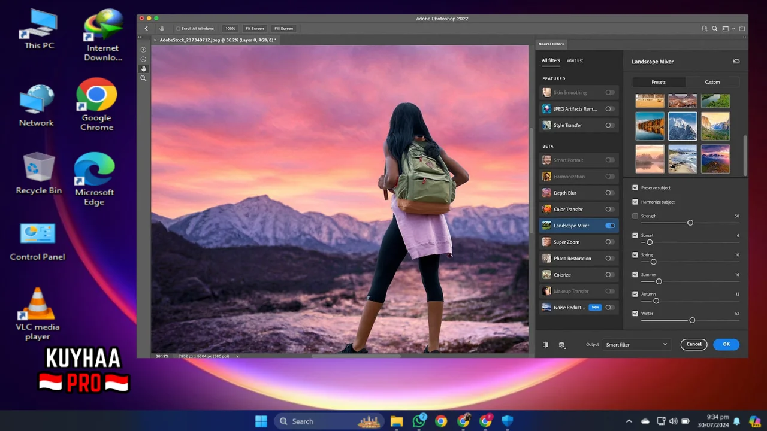767x431 pixels.
Task: Toggle the before/after preview icon
Action: [x=545, y=345]
